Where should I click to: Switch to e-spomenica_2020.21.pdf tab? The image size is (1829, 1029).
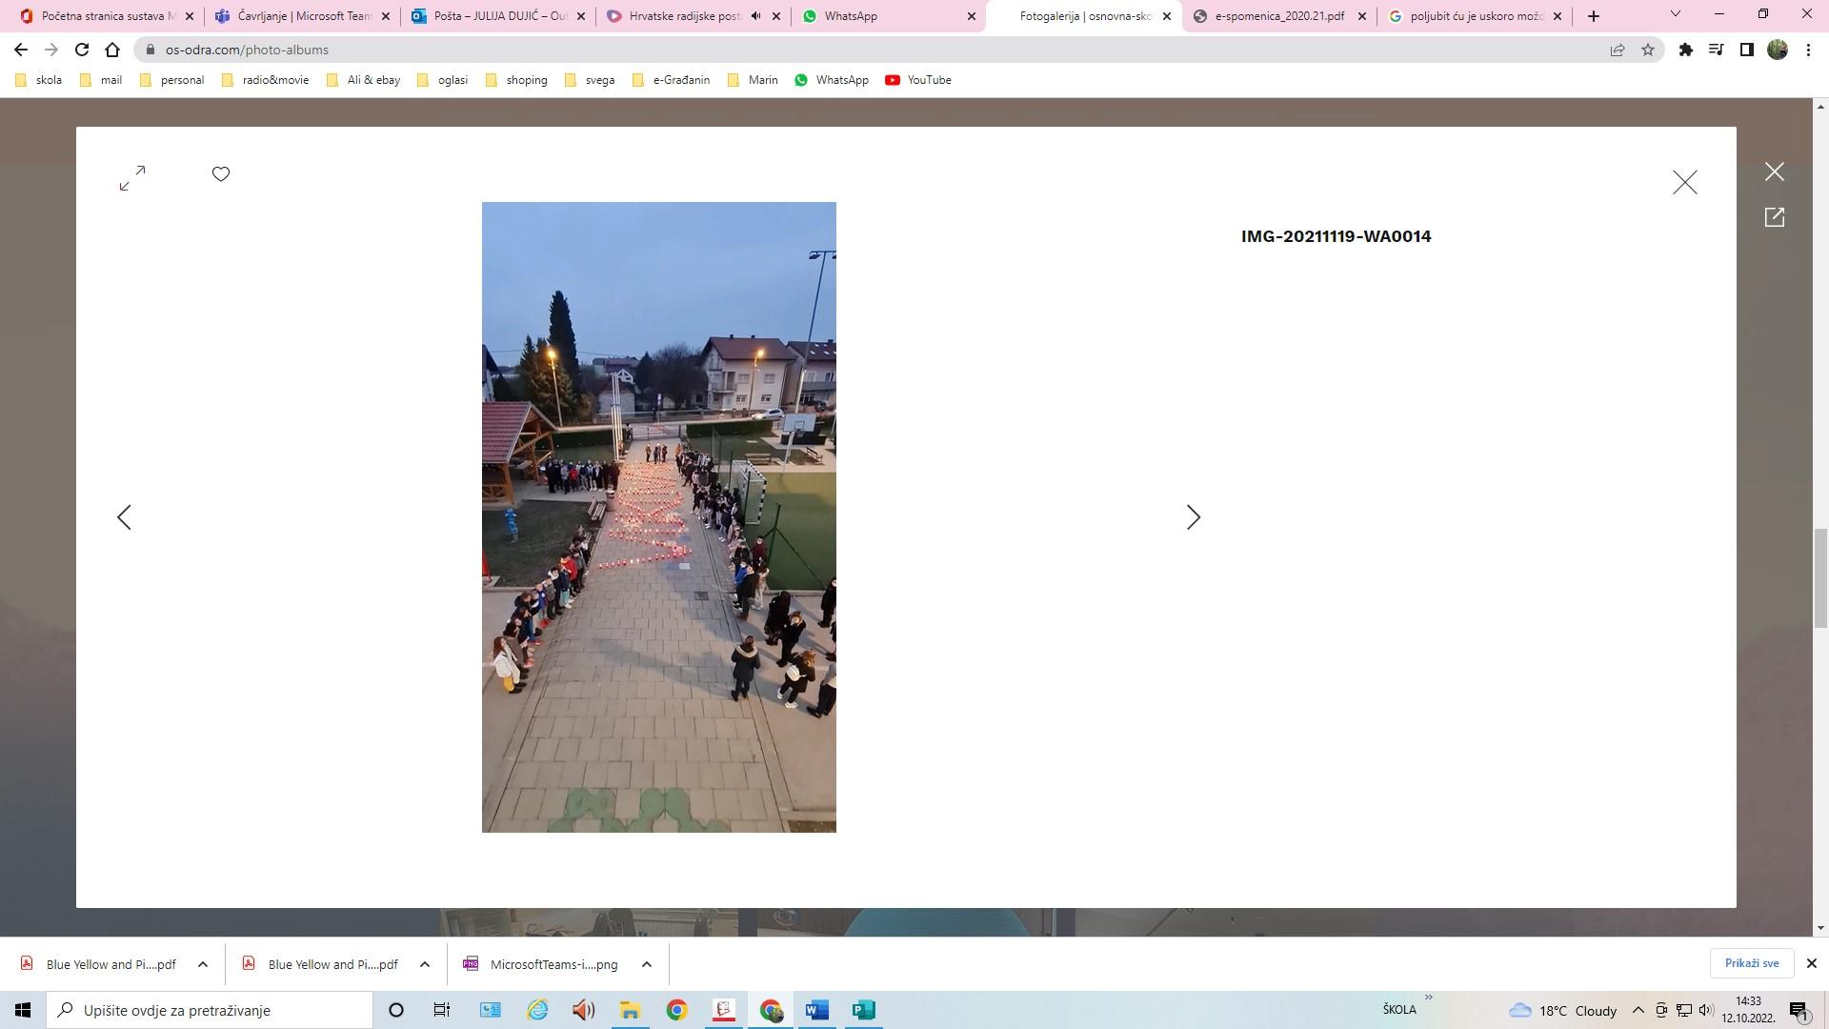point(1276,16)
